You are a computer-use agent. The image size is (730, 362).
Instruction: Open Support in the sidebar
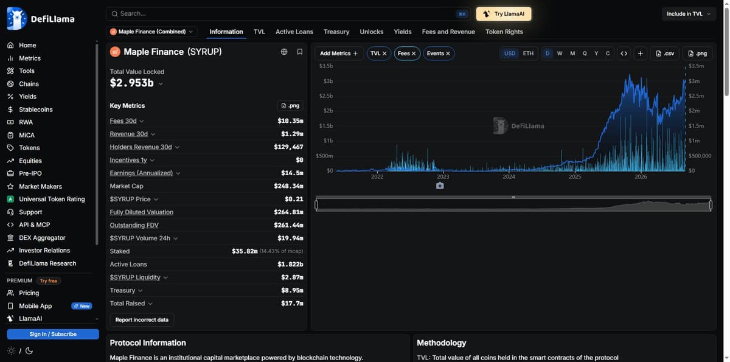click(x=30, y=212)
